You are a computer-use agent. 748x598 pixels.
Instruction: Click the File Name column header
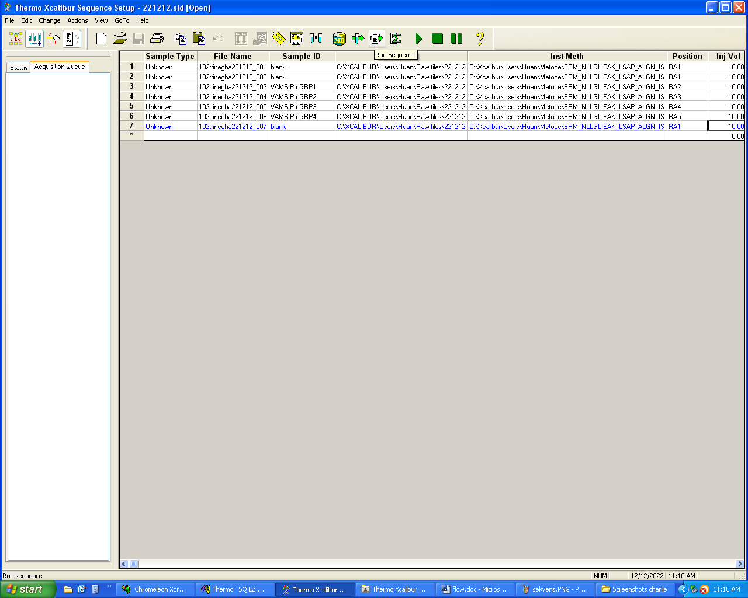click(x=233, y=57)
